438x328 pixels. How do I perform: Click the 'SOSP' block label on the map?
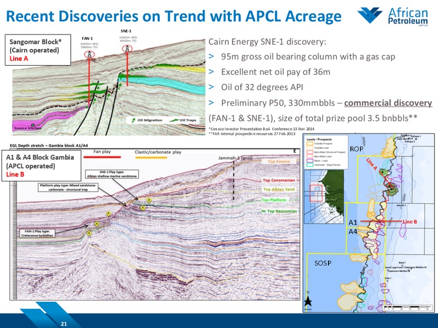point(323,263)
